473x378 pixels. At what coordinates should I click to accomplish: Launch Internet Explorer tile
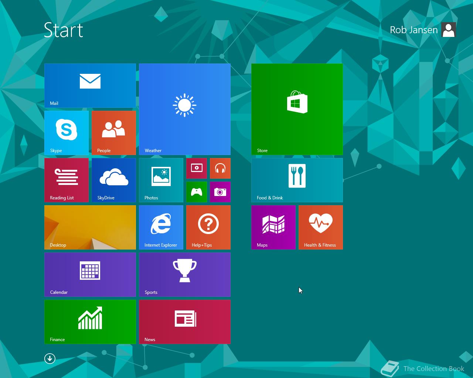click(x=161, y=227)
